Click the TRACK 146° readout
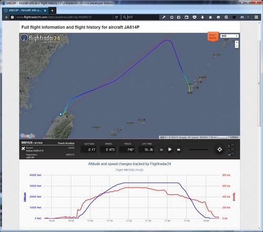Image resolution: width=263 pixels, height=232 pixels. 127,149
